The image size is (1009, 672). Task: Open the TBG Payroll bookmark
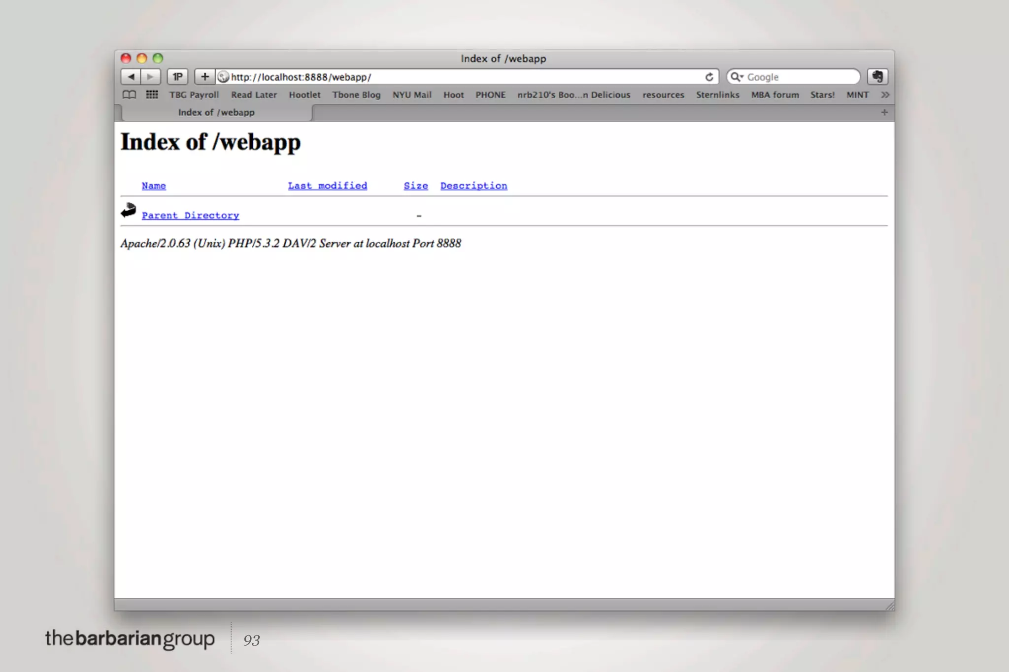[194, 95]
